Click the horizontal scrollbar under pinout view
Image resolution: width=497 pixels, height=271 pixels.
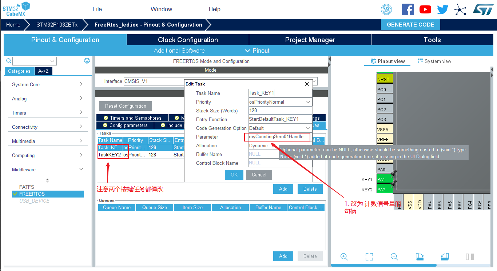(x=384, y=265)
